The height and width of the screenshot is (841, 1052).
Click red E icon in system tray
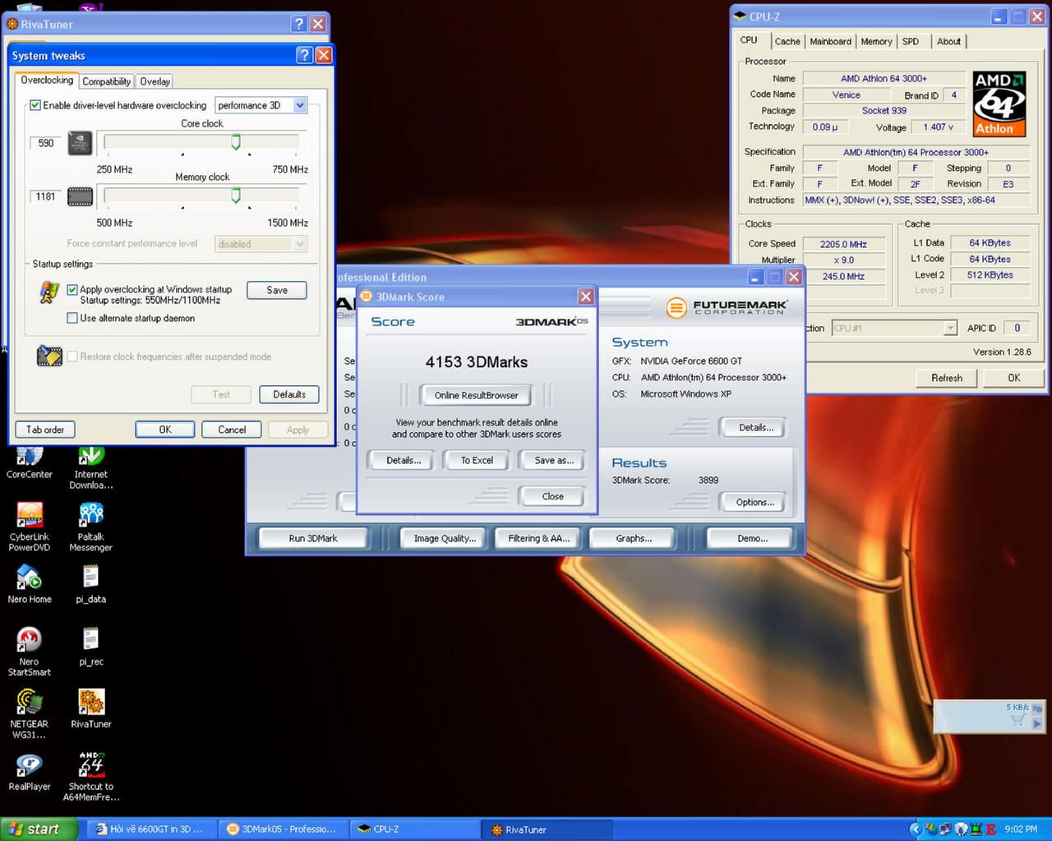pyautogui.click(x=991, y=830)
